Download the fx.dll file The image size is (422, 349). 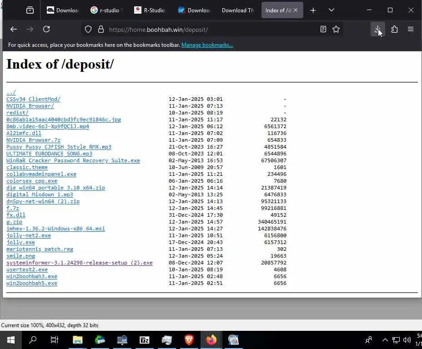tap(16, 215)
